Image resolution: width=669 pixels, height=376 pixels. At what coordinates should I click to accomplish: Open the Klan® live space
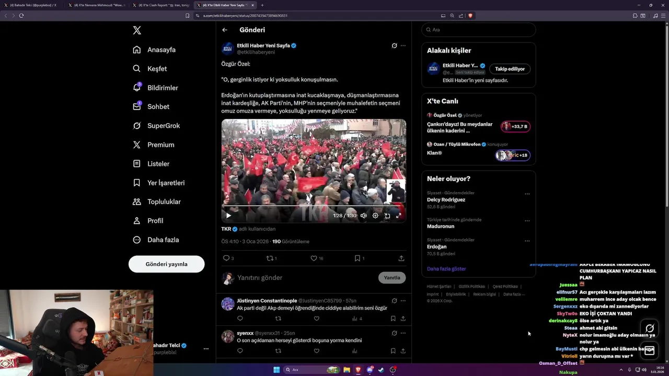tap(434, 153)
